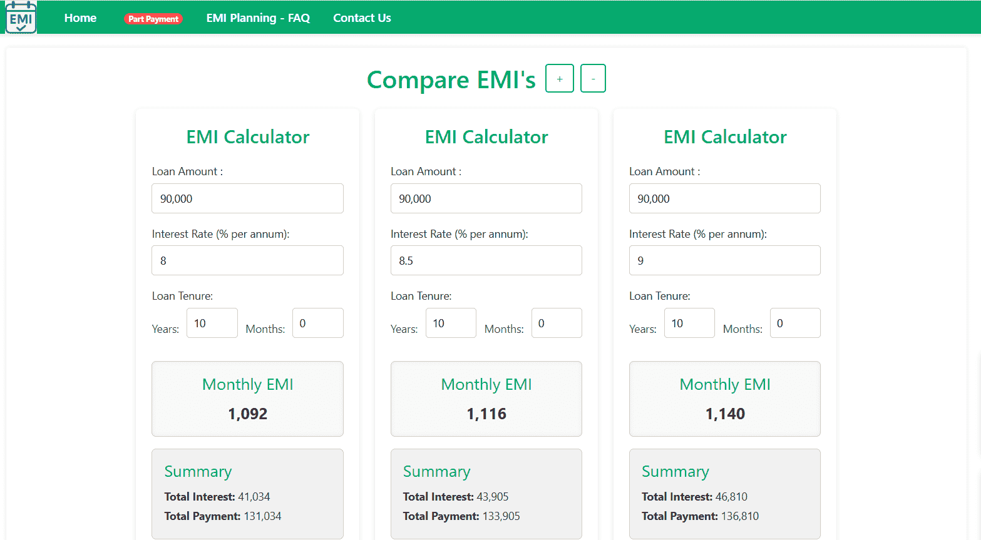Click the first calculator's Loan Amount field
This screenshot has width=981, height=540.
click(247, 198)
